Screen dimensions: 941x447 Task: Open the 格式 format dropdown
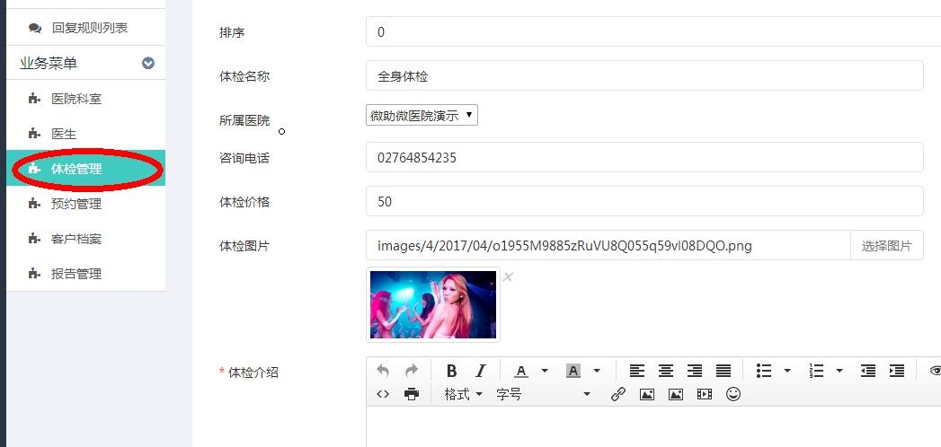tap(463, 394)
